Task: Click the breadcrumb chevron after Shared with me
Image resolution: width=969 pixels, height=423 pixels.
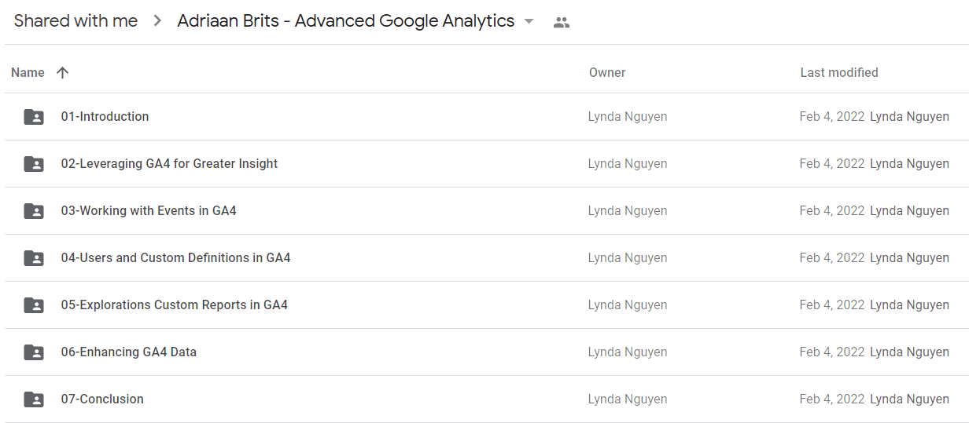Action: coord(157,21)
